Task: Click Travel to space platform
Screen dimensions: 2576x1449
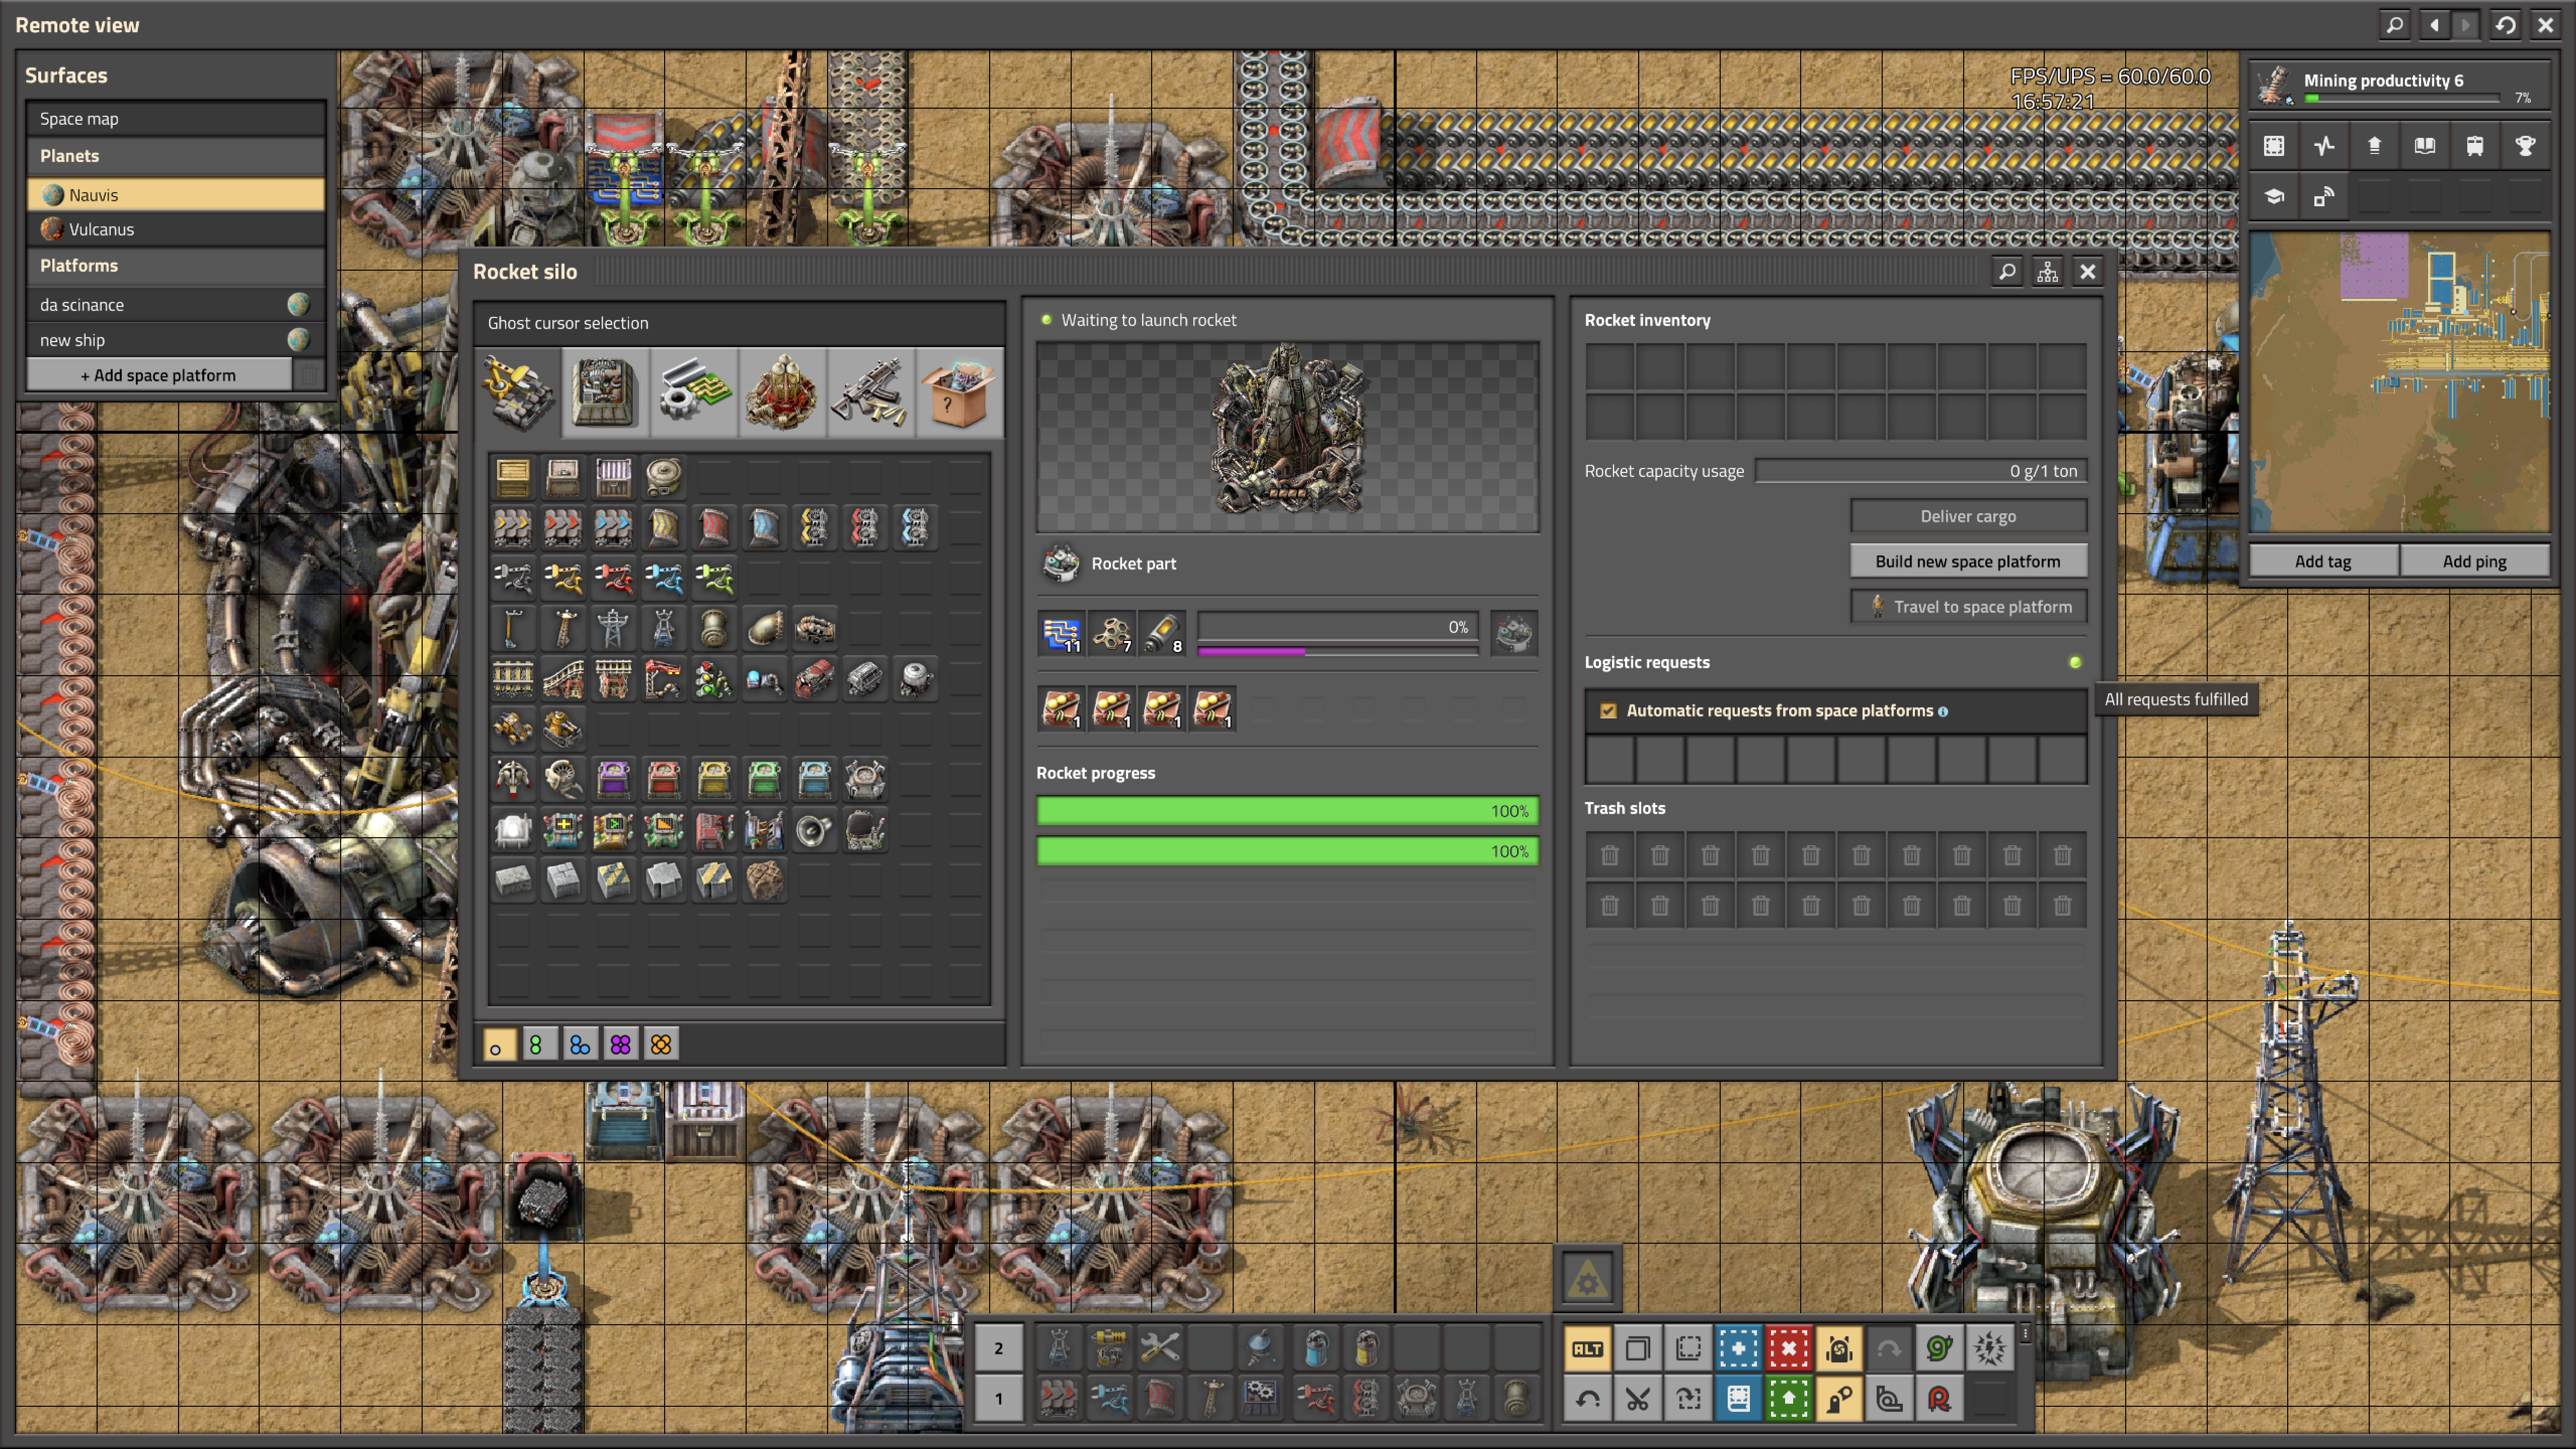Action: pyautogui.click(x=1968, y=606)
